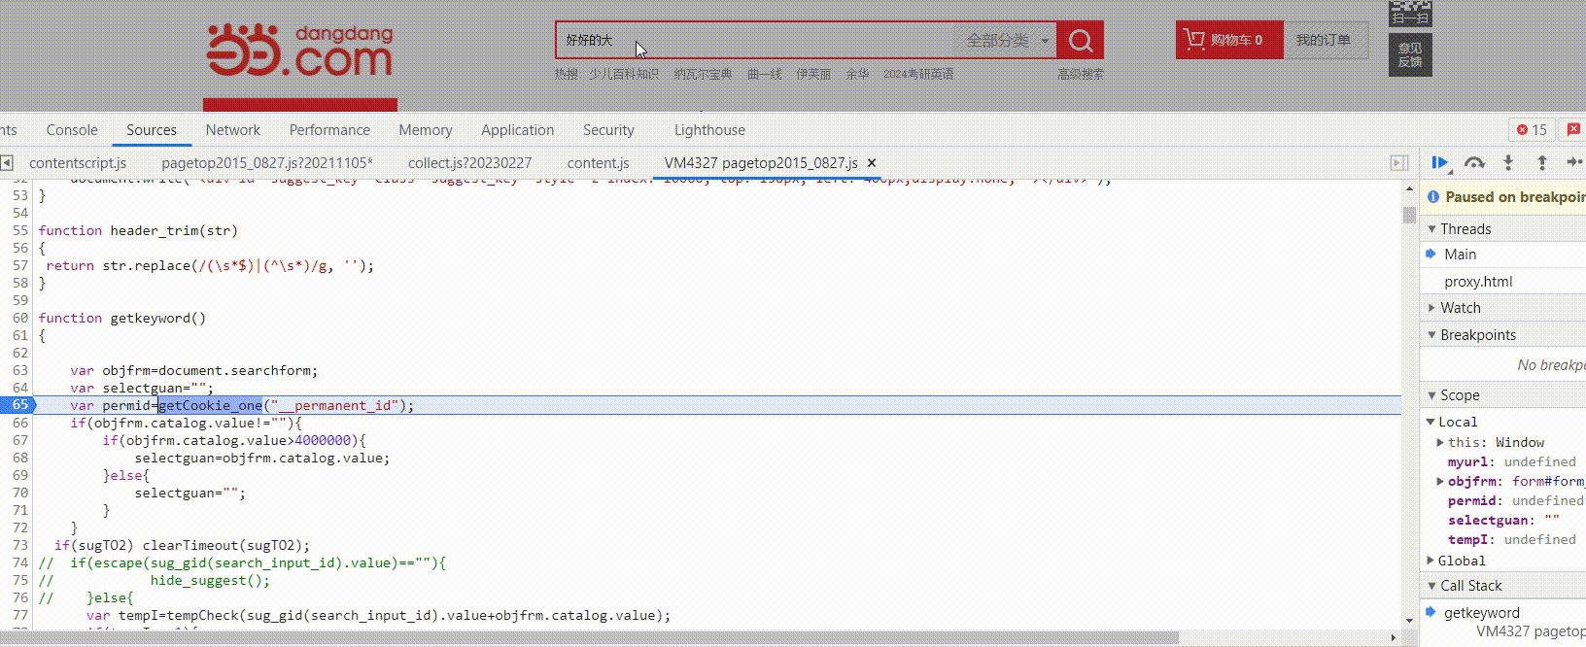Viewport: 1586px width, 647px height.
Task: Show navigator pane via left arrow icon
Action: point(7,162)
